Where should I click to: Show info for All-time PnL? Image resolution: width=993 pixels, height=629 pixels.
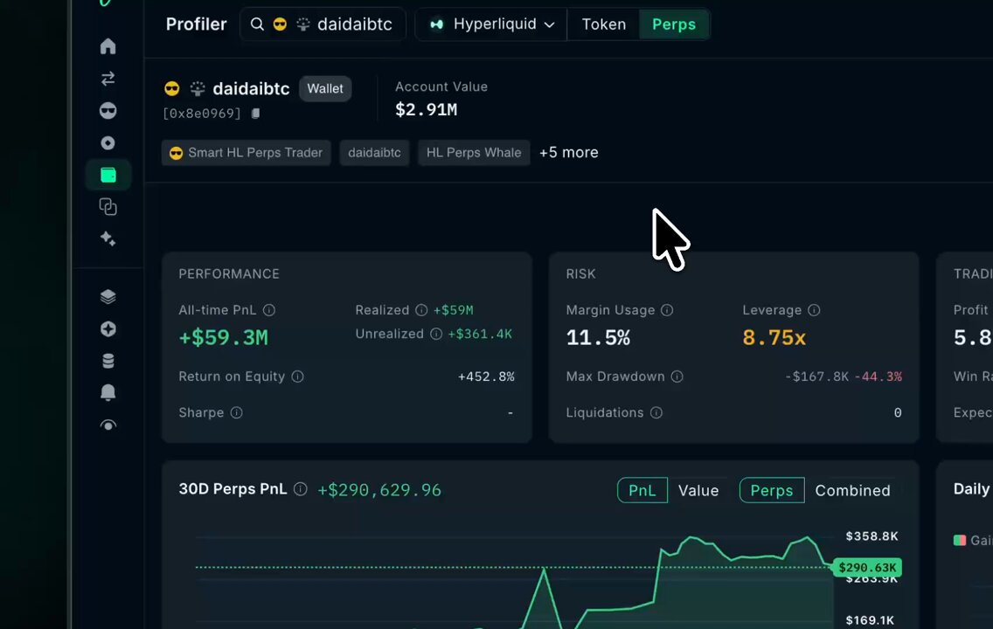click(269, 310)
